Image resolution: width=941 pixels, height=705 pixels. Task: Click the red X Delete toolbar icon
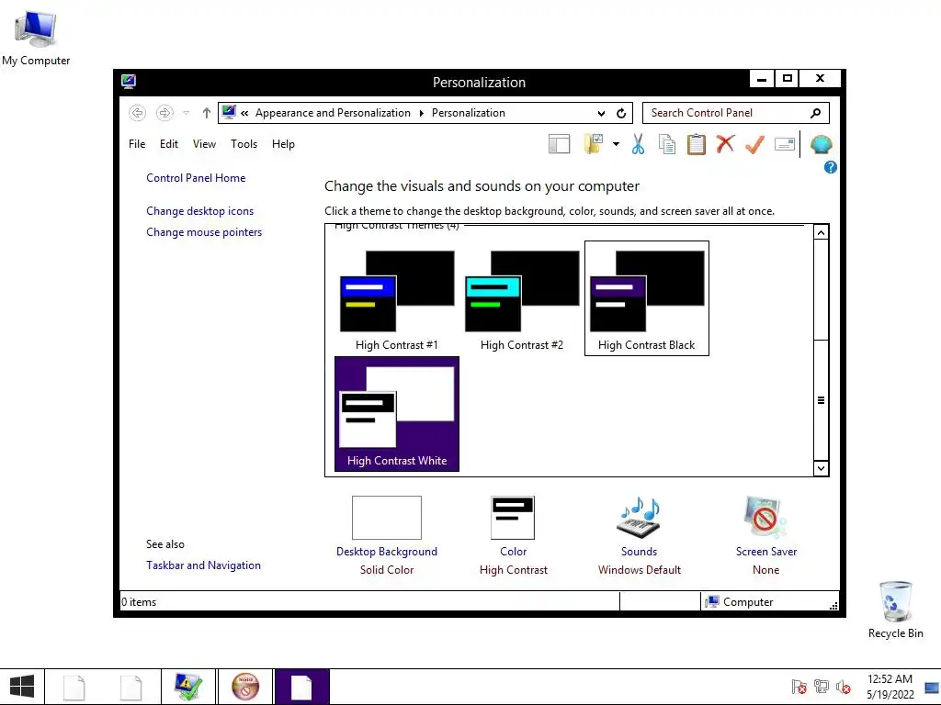(x=725, y=144)
